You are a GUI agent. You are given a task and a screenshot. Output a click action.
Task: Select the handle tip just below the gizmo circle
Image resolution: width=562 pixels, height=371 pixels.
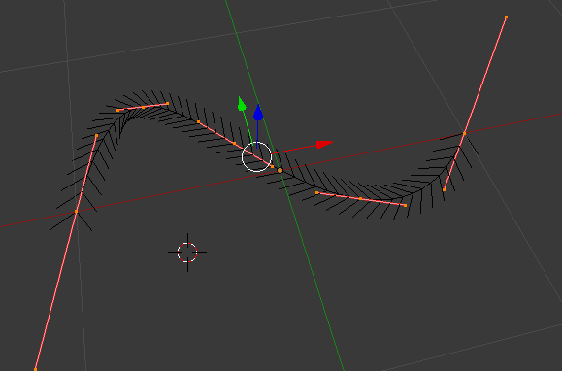tap(273, 167)
